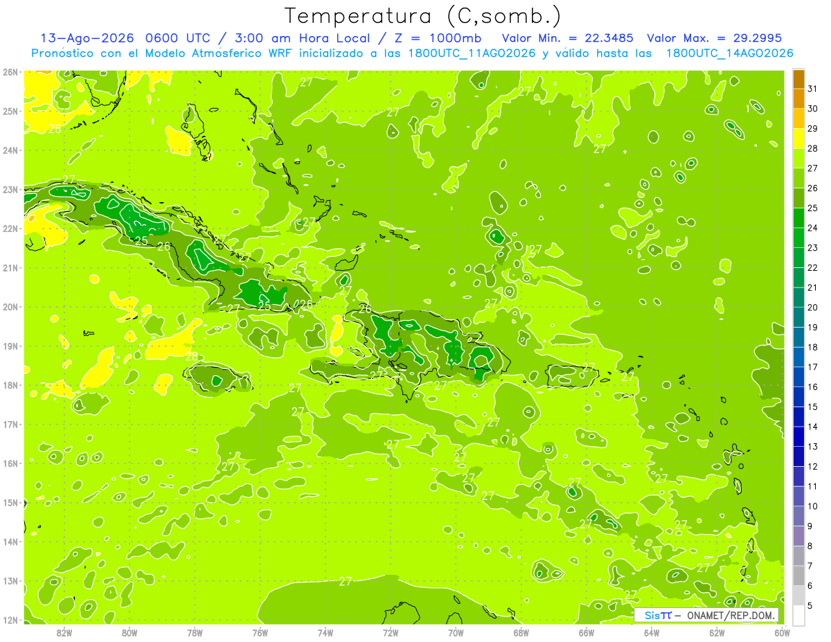Click the "Valor Max. = 29.2995" text
This screenshot has width=831, height=642.
click(714, 38)
